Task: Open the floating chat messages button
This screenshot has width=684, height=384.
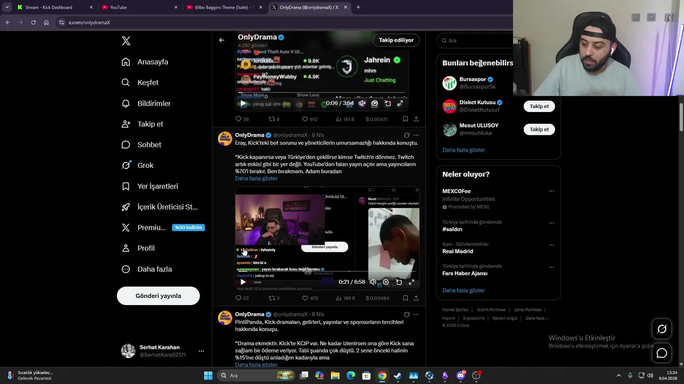Action: point(662,353)
